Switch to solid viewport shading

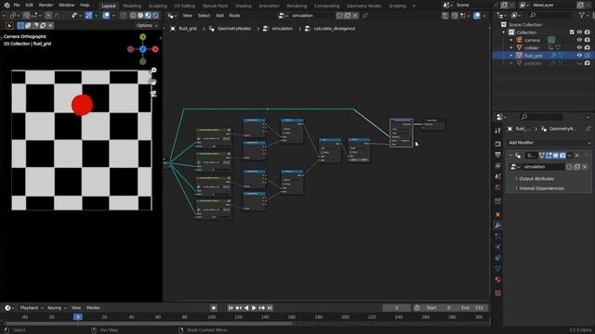coord(140,16)
